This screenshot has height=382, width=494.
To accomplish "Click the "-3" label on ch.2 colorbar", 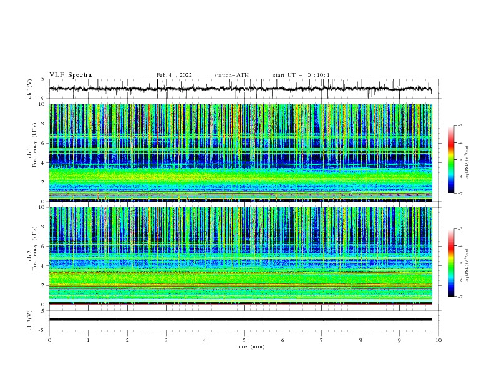I will pyautogui.click(x=460, y=229).
